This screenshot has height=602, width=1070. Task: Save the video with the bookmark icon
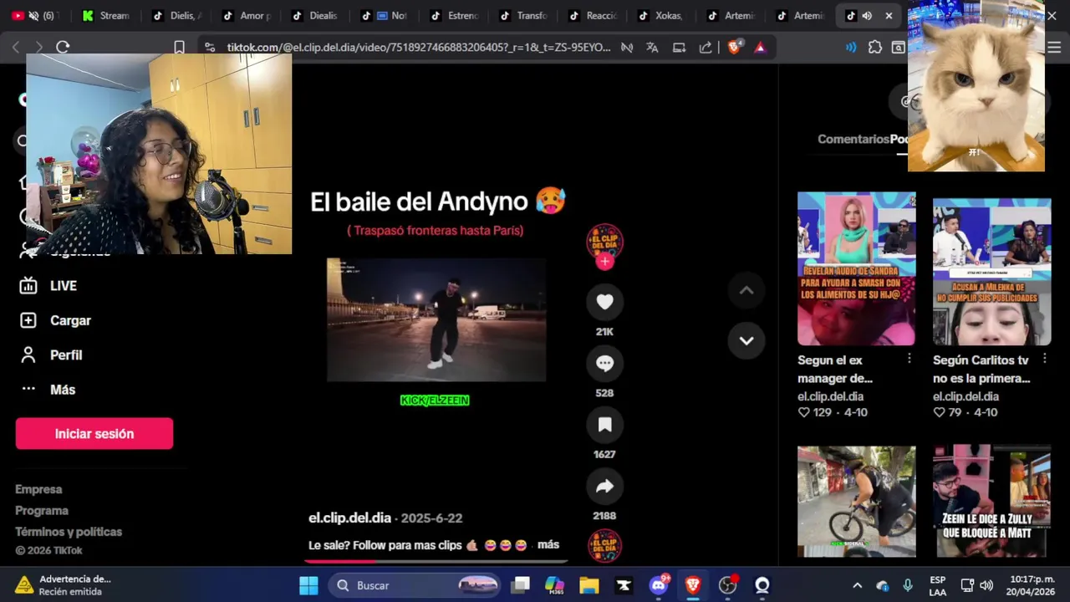(x=604, y=425)
